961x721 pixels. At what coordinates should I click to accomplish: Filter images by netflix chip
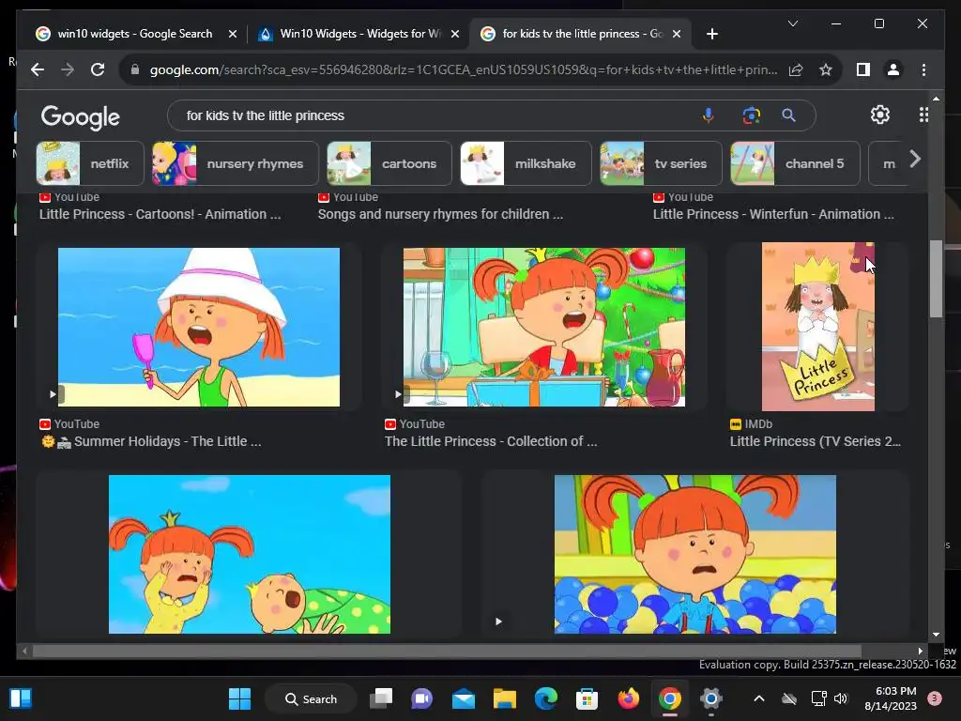coord(90,163)
